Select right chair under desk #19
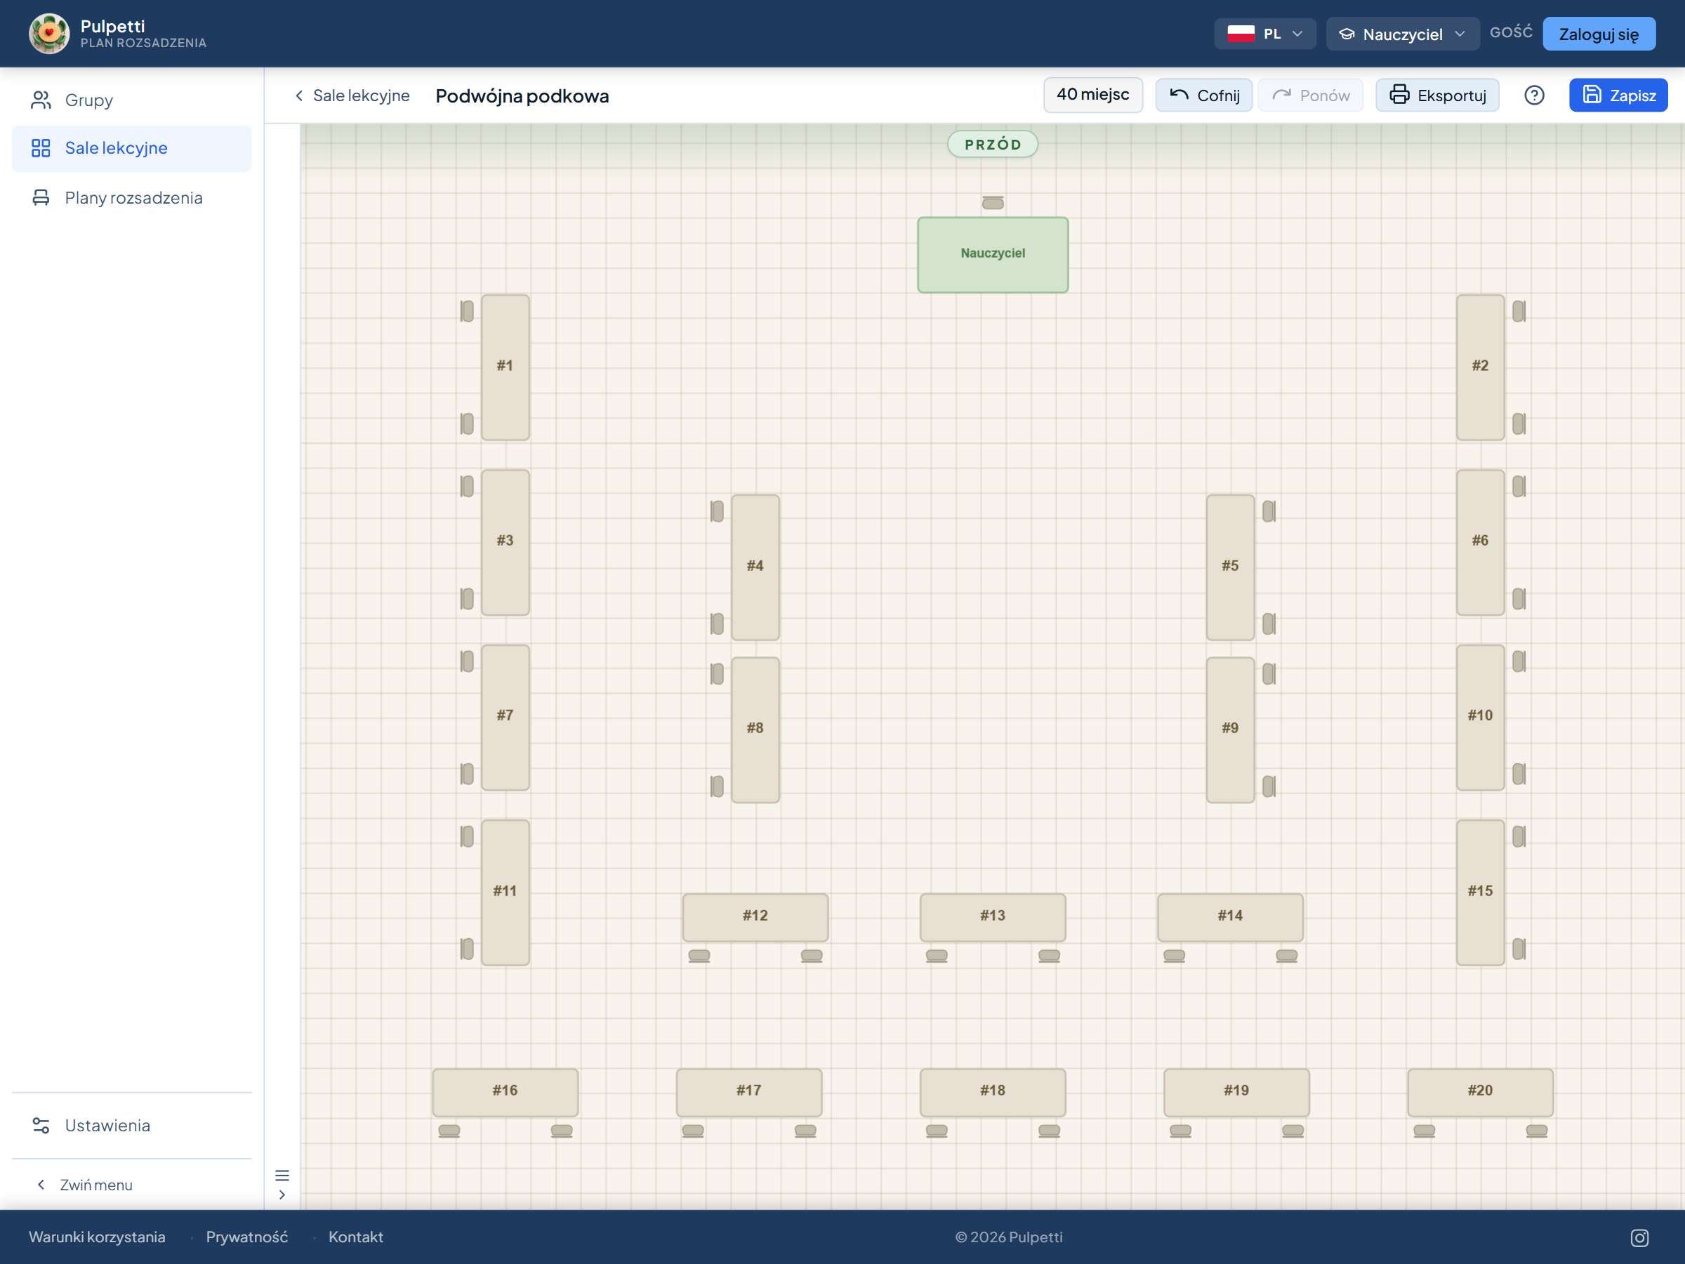 (x=1293, y=1131)
